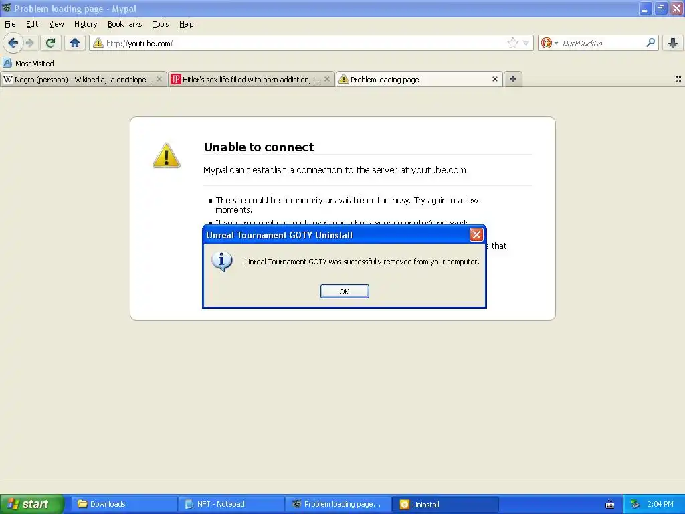Viewport: 685px width, 514px height.
Task: Open the DuckDuckGo search engine selector
Action: point(549,43)
